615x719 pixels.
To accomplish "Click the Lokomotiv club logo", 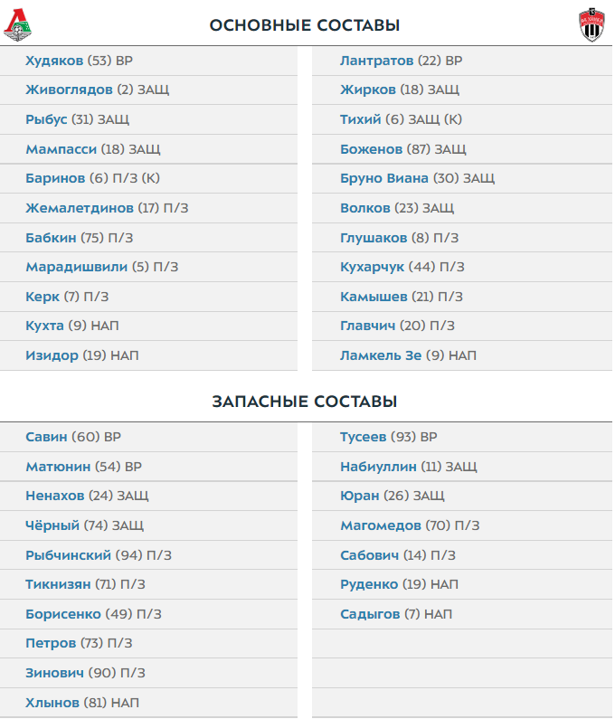I will click(x=16, y=26).
